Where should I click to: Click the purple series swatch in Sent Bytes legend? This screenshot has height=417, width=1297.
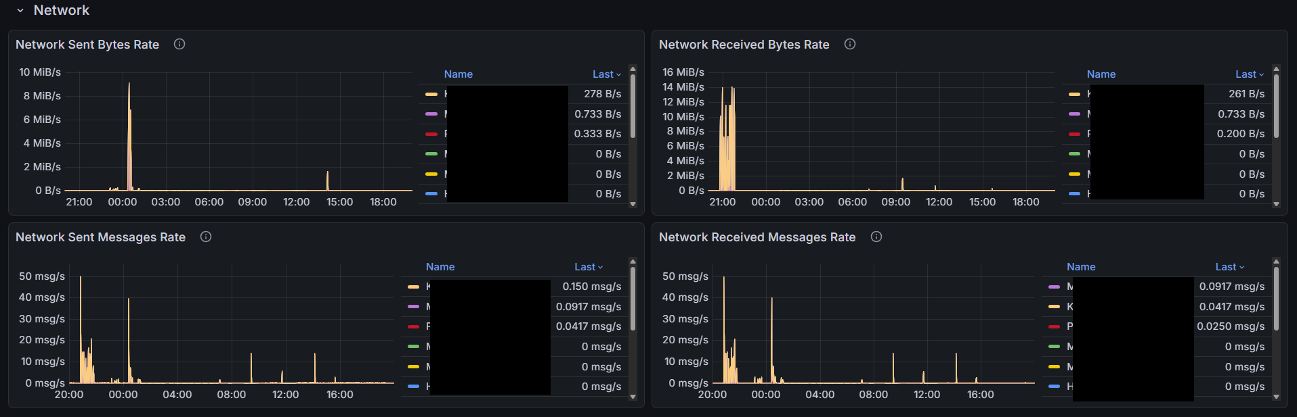431,114
